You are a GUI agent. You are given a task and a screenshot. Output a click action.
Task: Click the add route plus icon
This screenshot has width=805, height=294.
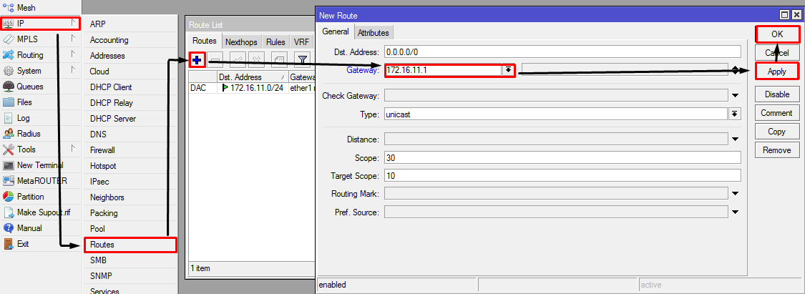coord(197,60)
